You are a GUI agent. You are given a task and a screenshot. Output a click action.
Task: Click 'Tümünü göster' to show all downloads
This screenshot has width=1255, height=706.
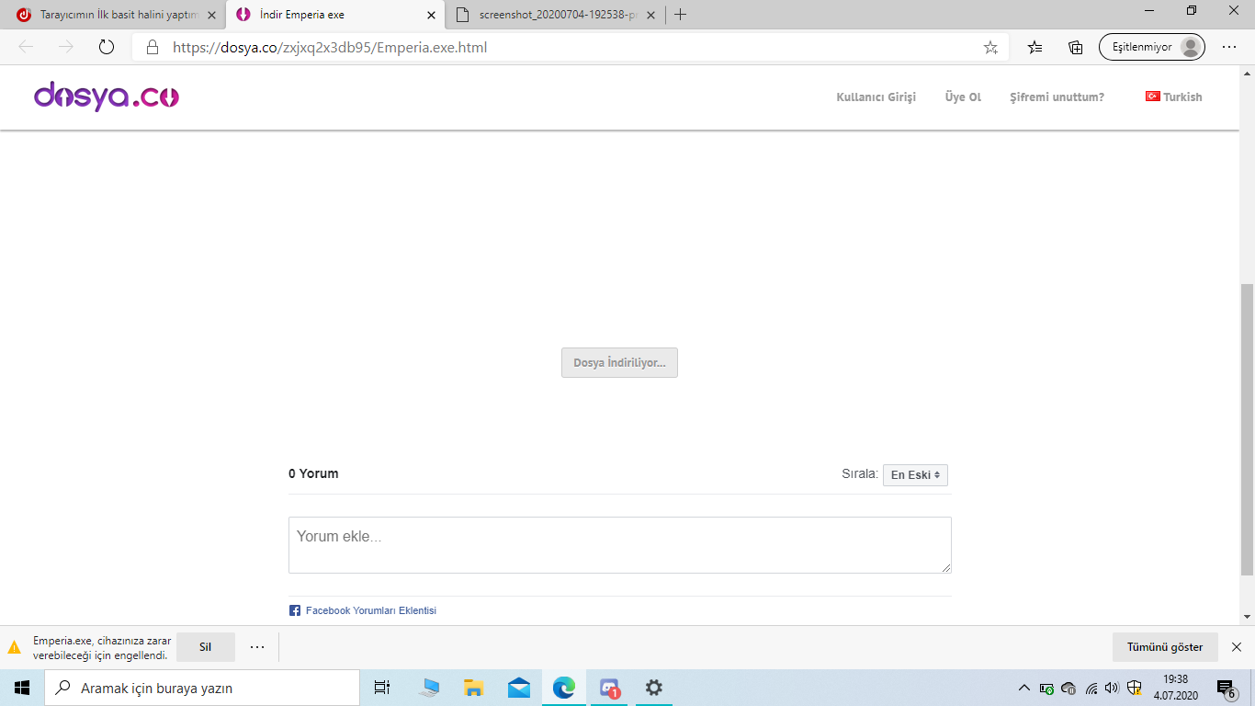pyautogui.click(x=1165, y=647)
